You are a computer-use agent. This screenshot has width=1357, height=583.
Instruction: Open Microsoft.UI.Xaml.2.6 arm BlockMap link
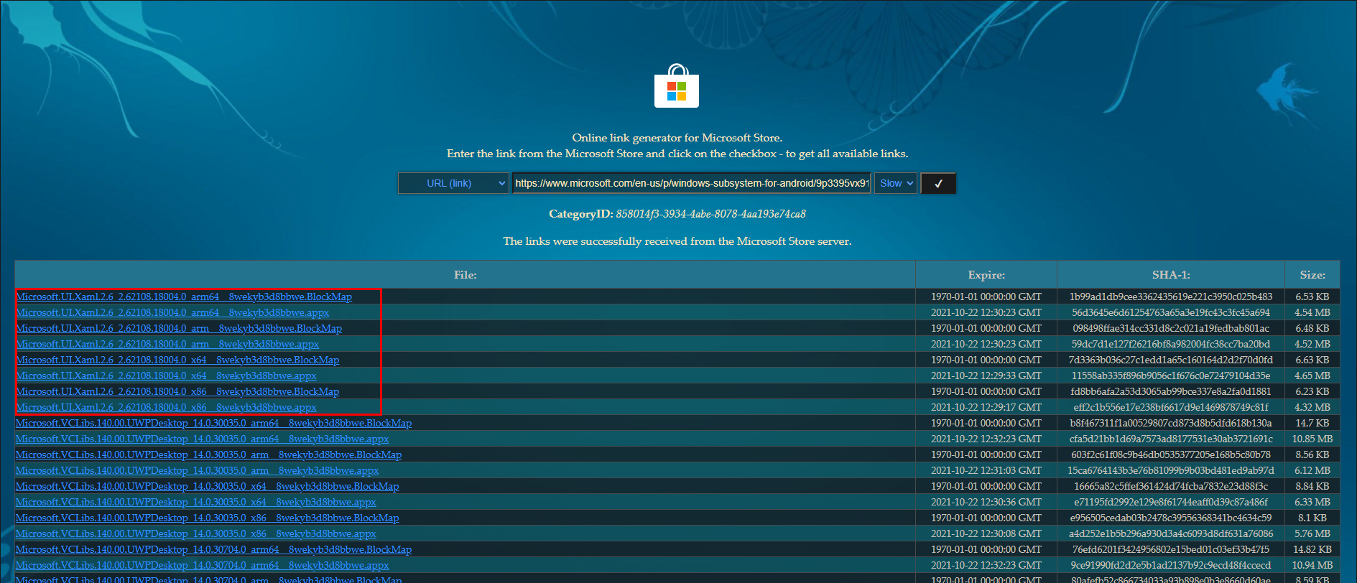[179, 328]
